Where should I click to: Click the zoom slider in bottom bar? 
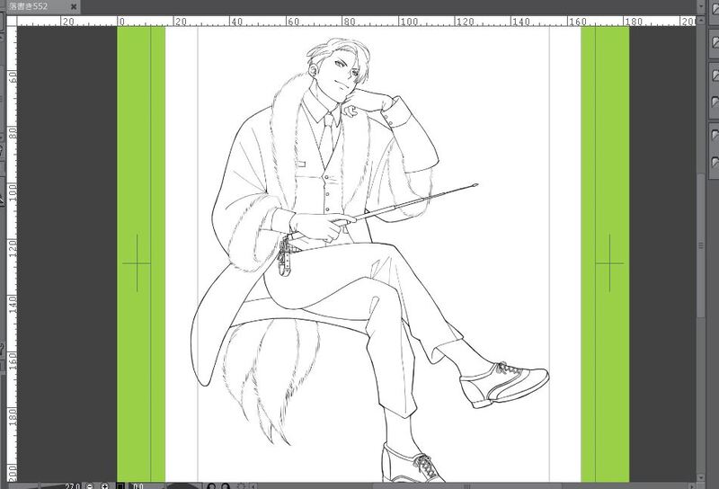click(39, 485)
